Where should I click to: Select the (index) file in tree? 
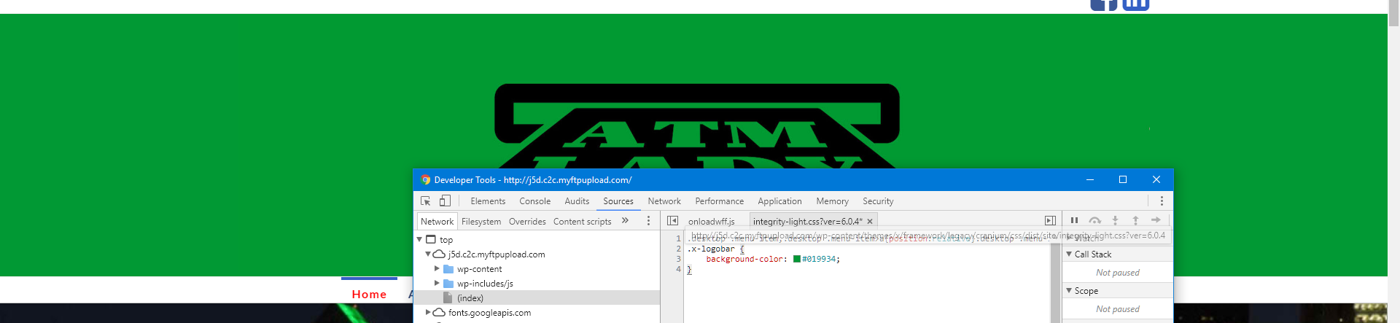pyautogui.click(x=470, y=298)
